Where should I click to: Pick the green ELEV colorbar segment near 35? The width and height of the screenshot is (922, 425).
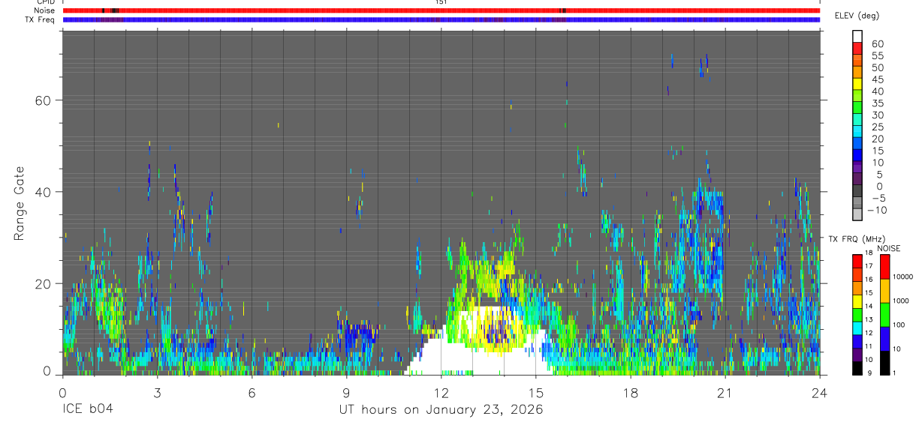tap(857, 108)
